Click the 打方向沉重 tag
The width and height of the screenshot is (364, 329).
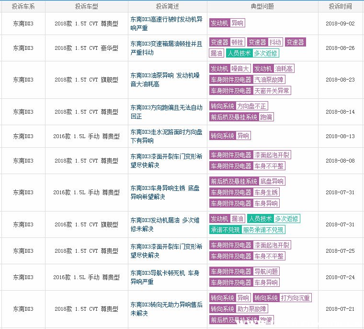pyautogui.click(x=295, y=298)
